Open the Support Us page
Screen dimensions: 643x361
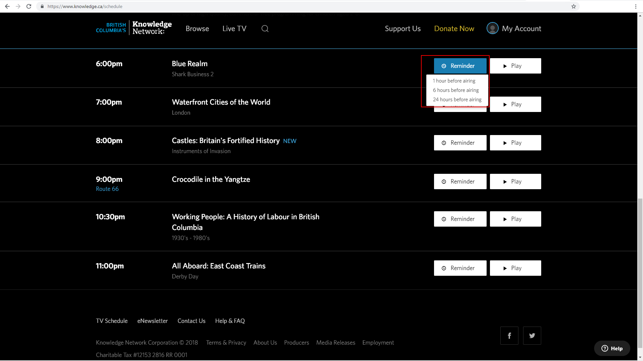coord(403,29)
